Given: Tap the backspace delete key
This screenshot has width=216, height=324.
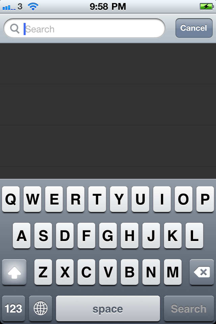Looking at the screenshot, I should point(201,272).
